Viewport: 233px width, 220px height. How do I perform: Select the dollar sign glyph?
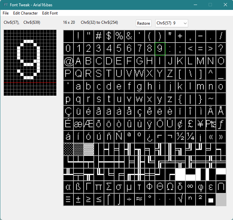click(x=109, y=36)
